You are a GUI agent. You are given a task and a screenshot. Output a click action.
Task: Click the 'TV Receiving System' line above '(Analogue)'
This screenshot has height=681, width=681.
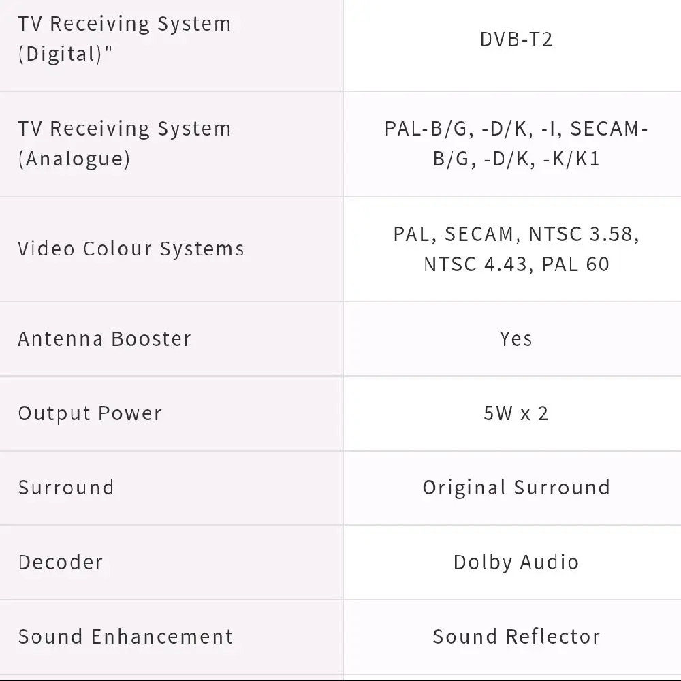click(125, 129)
